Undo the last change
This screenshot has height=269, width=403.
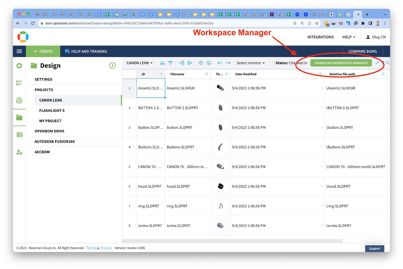click(x=220, y=63)
